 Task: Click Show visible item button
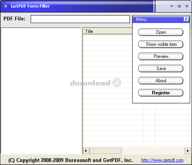click(161, 44)
